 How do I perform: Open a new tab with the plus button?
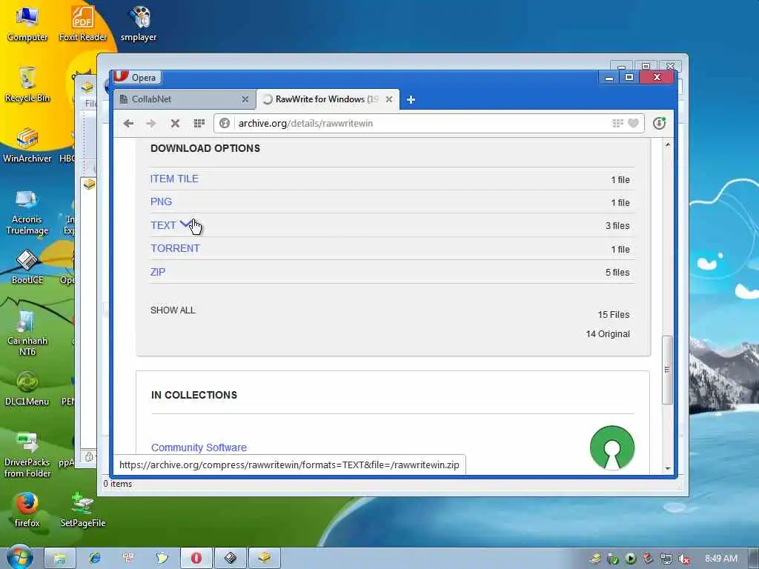[411, 100]
